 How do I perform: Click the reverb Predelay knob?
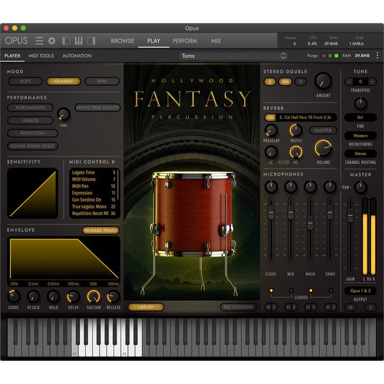tap(271, 131)
